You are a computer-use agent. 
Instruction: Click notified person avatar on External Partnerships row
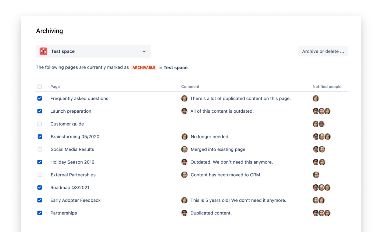pos(316,175)
